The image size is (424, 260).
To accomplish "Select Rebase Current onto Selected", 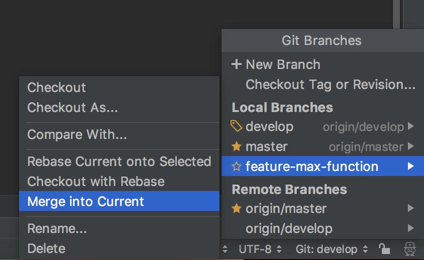I will [x=119, y=161].
